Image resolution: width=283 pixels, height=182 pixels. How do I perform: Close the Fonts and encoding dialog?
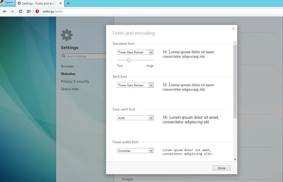(x=233, y=29)
